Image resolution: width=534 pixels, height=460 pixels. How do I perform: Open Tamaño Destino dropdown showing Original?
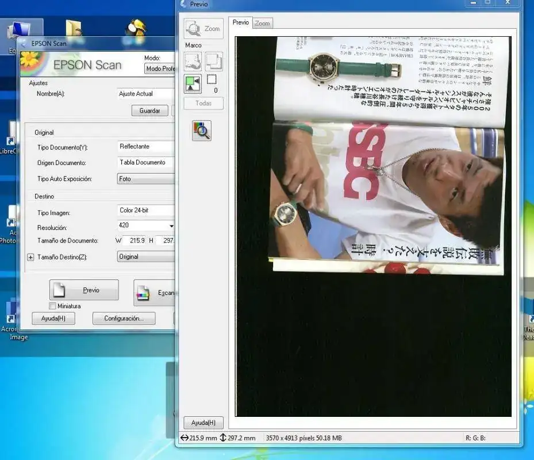pos(146,256)
